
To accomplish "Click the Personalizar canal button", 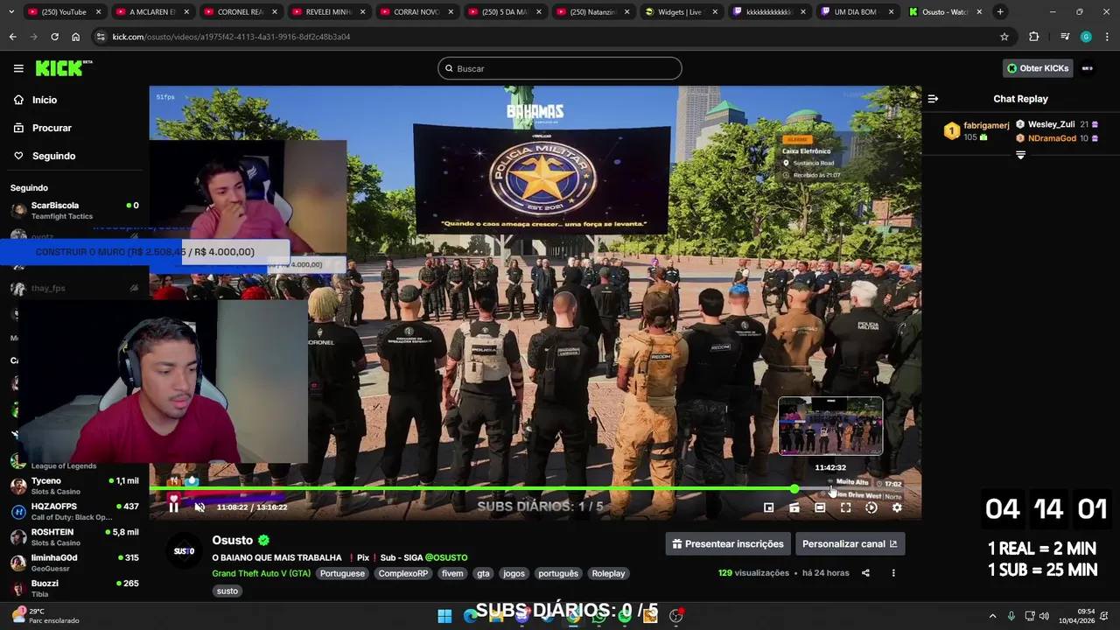I will (x=850, y=543).
